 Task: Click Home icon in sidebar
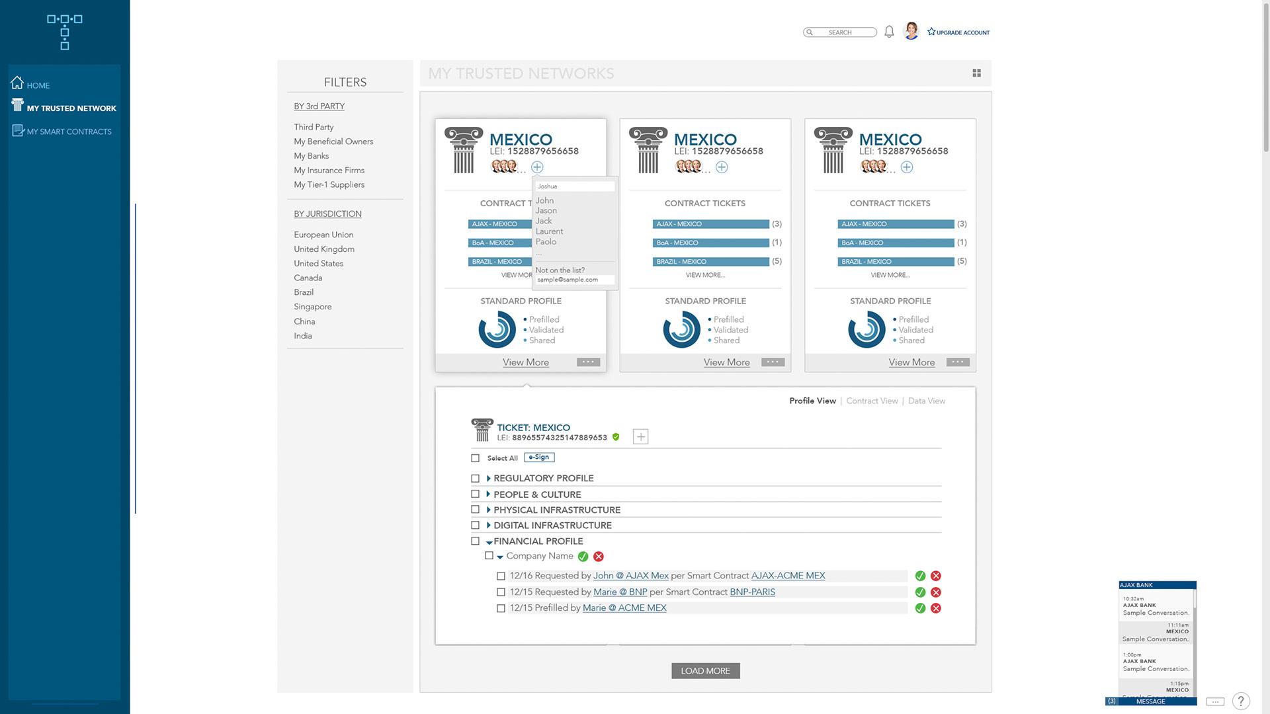(17, 83)
